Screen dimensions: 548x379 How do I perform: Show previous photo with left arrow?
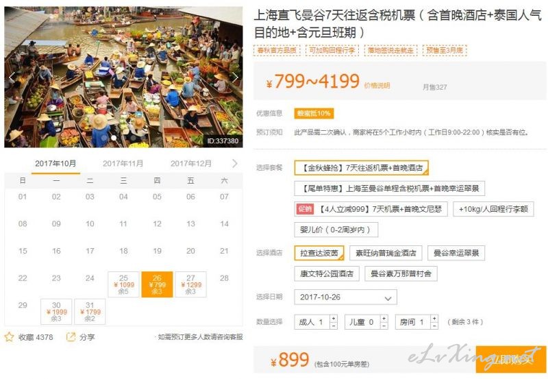click(x=12, y=77)
